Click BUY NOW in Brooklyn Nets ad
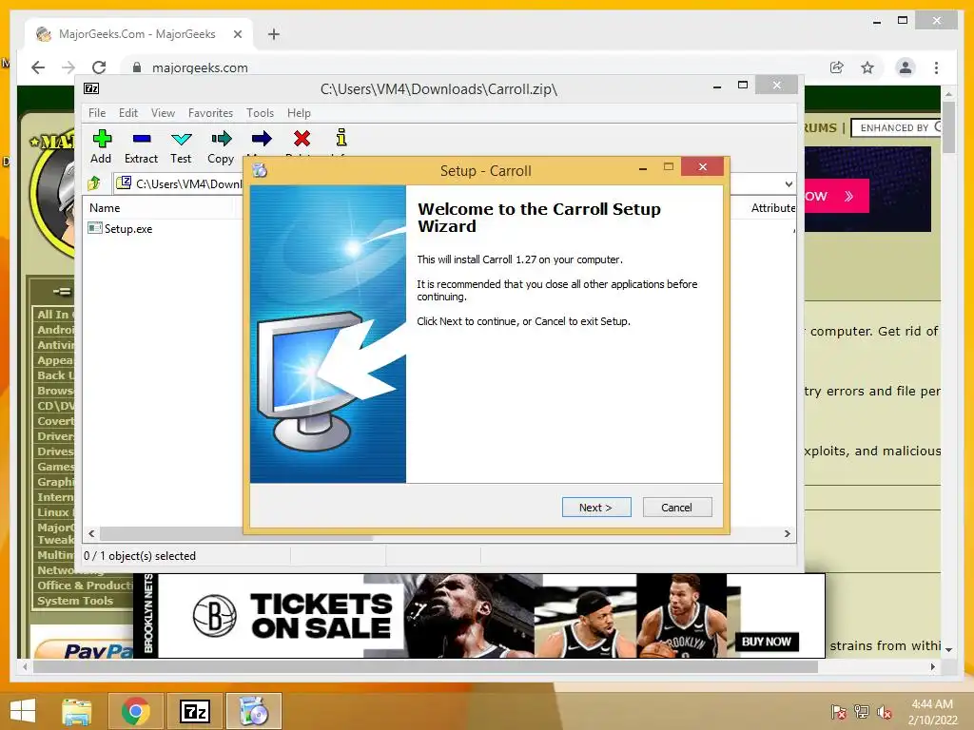This screenshot has width=974, height=730. pos(767,642)
